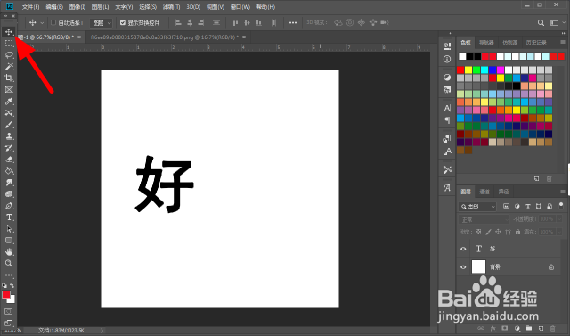The image size is (570, 336).
Task: Select the Eraser tool
Action: click(x=9, y=160)
